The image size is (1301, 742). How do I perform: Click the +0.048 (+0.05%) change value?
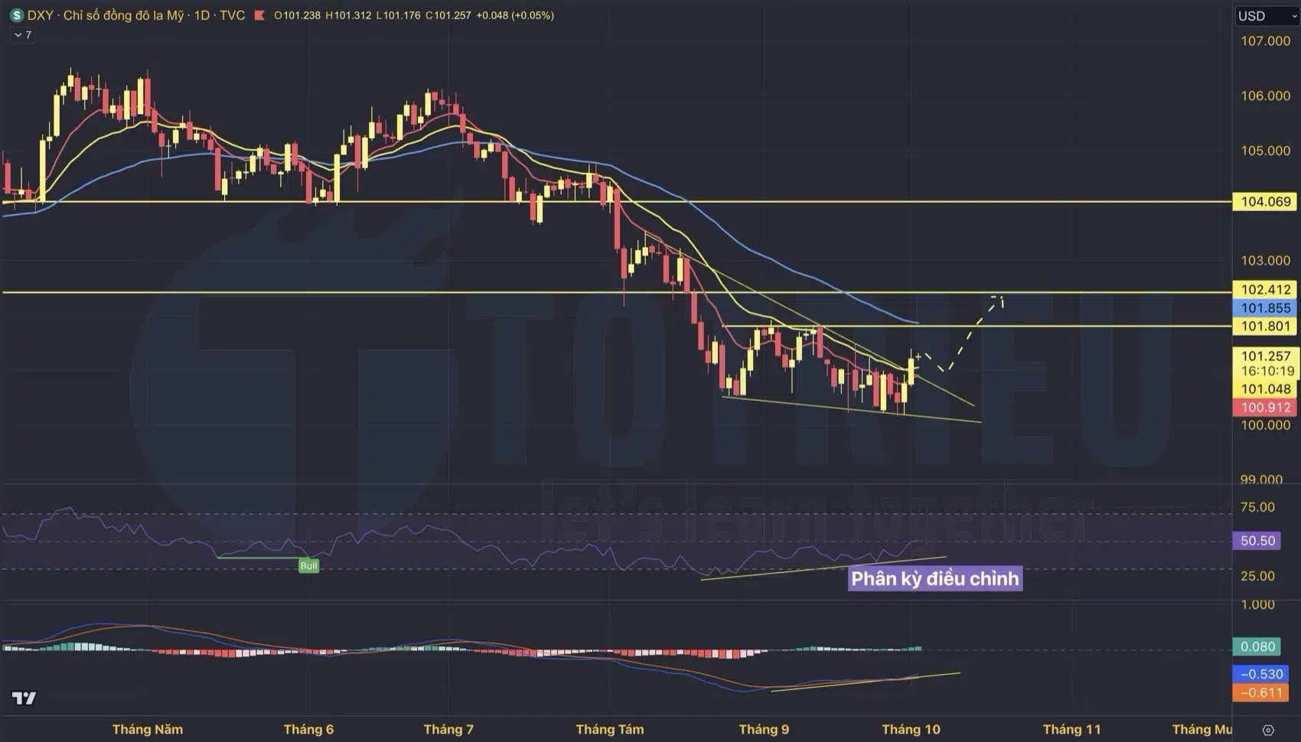point(515,15)
